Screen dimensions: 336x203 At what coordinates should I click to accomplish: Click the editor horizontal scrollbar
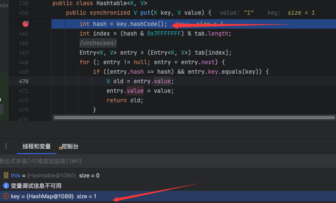pyautogui.click(x=194, y=118)
